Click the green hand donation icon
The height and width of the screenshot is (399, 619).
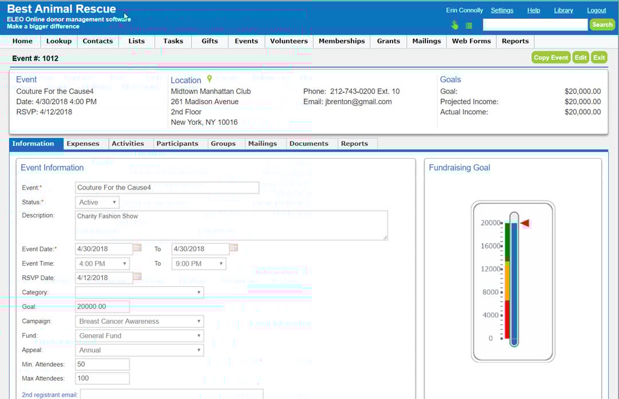point(455,25)
